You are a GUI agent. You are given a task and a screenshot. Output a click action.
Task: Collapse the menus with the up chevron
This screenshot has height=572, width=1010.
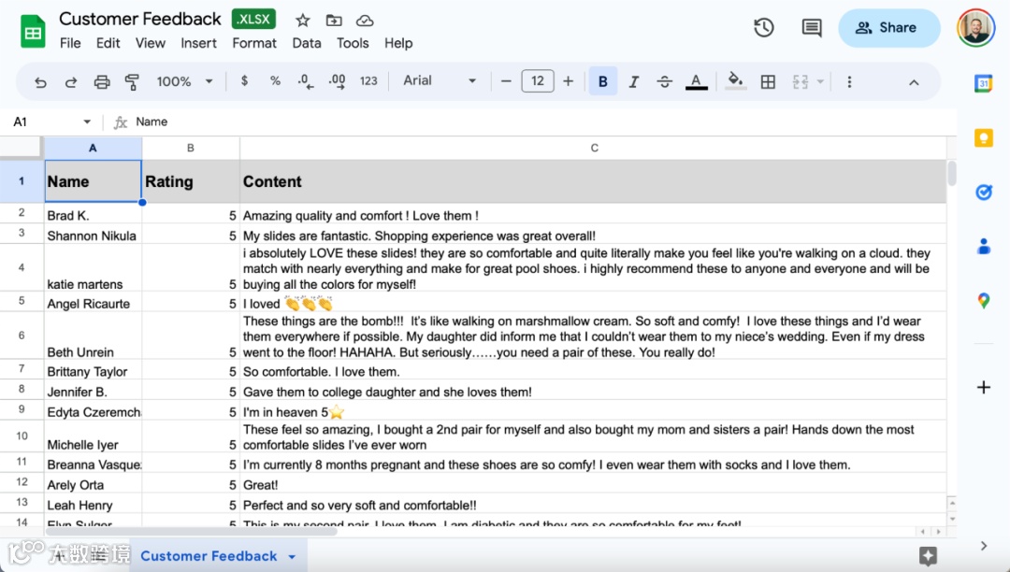tap(914, 82)
